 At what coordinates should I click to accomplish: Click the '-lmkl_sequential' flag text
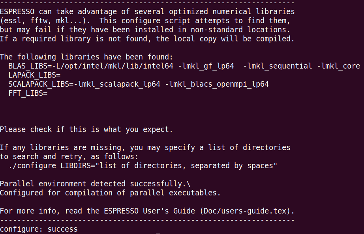coord(278,66)
